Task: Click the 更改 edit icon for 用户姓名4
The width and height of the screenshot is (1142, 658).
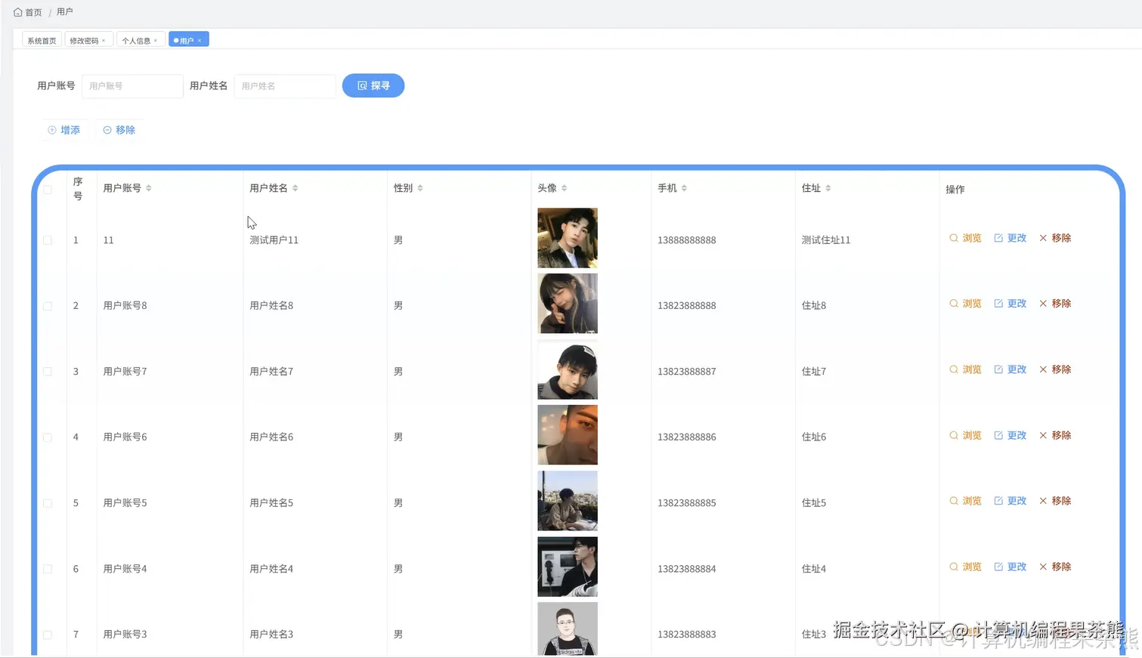Action: (x=1000, y=566)
